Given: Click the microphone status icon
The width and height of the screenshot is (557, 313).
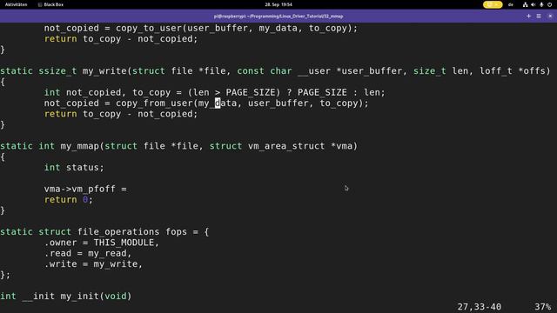Looking at the screenshot, I should tap(541, 4).
